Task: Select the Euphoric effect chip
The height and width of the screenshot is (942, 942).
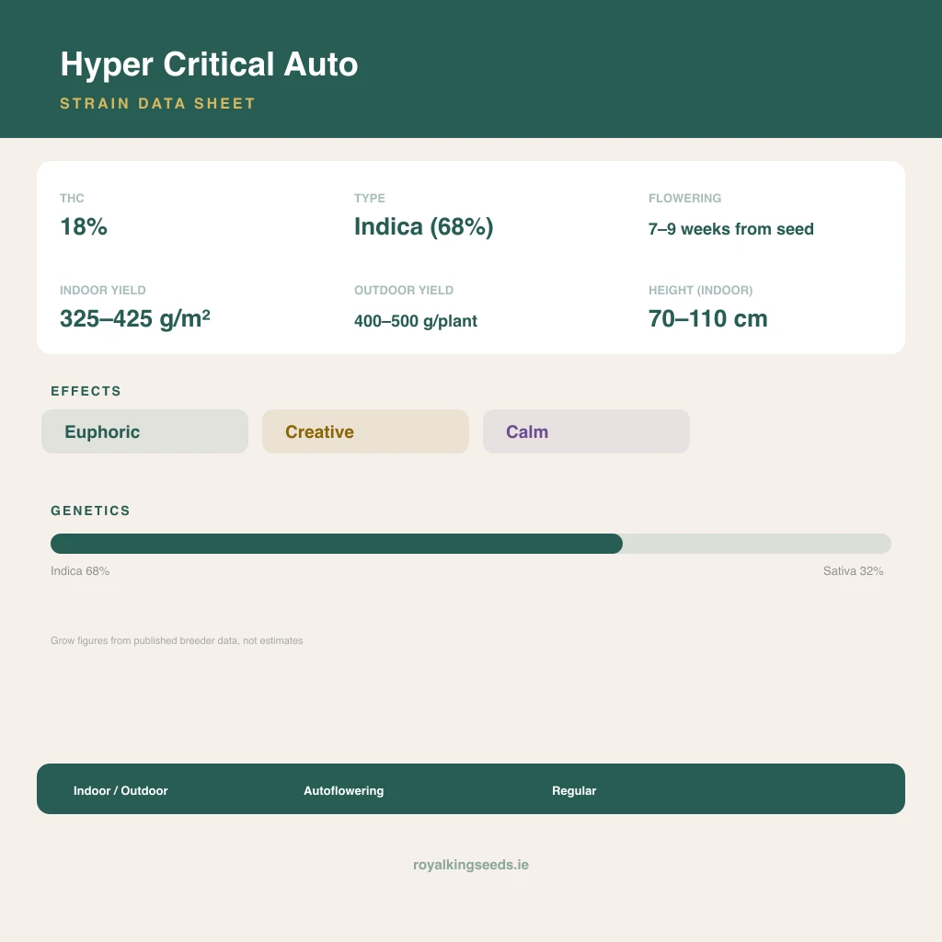Action: [x=144, y=431]
